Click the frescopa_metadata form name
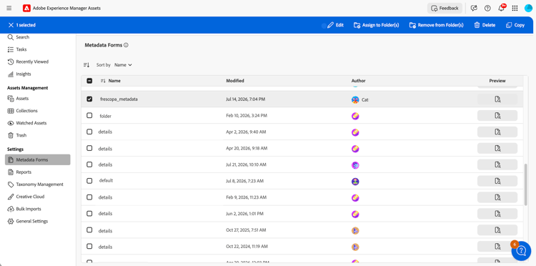 tap(119, 99)
